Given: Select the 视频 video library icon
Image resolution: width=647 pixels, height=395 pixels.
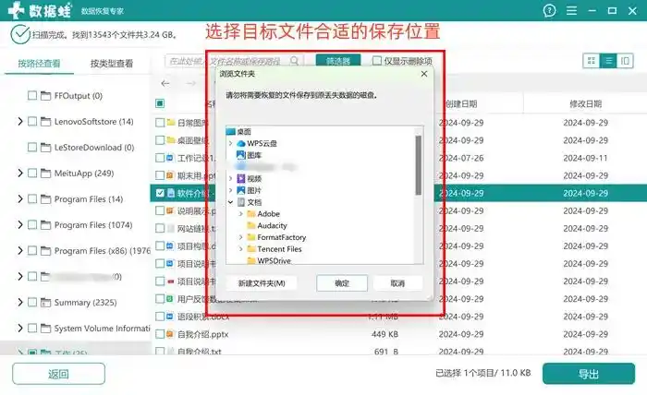Looking at the screenshot, I should coord(241,178).
